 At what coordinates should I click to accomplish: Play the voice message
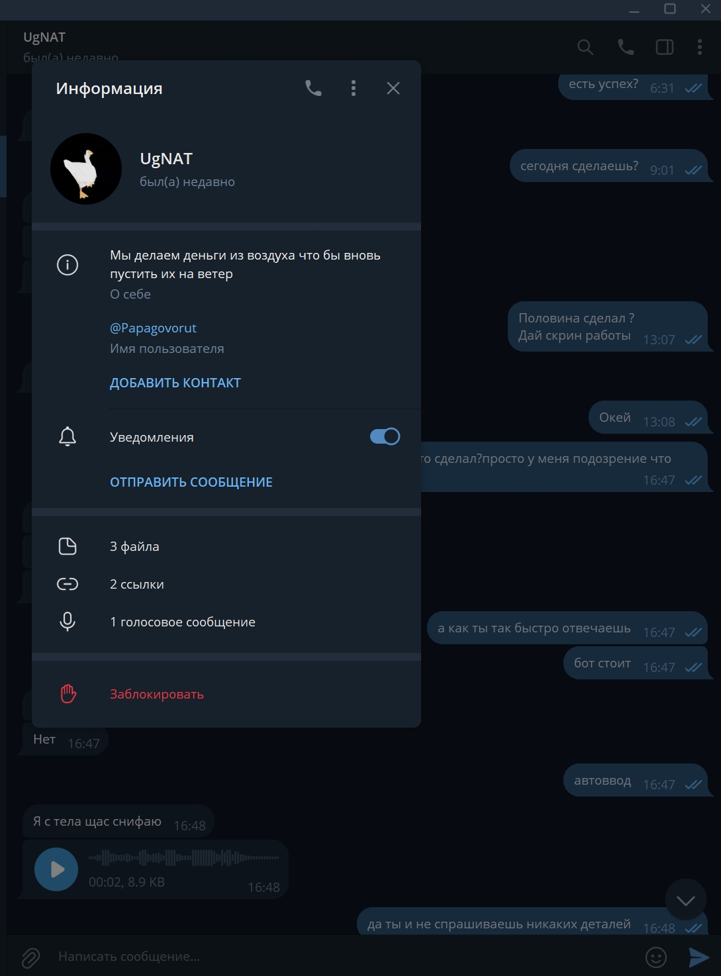tap(56, 869)
